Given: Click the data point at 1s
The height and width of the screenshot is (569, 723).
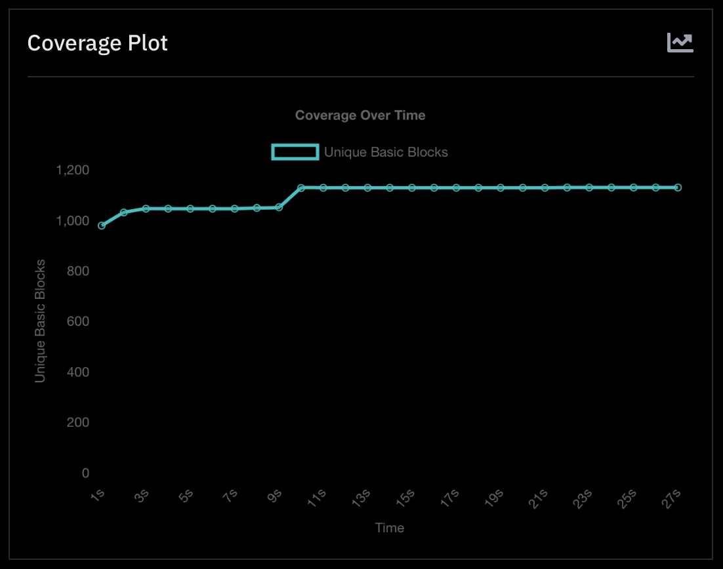Looking at the screenshot, I should pyautogui.click(x=102, y=226).
